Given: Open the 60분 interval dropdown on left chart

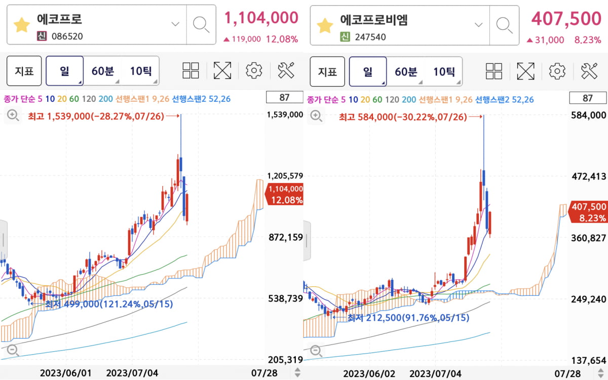Looking at the screenshot, I should [102, 71].
